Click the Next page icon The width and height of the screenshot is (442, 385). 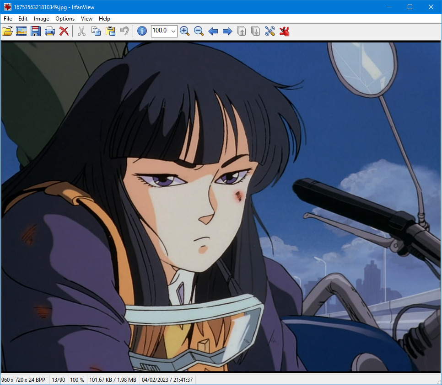click(x=255, y=31)
